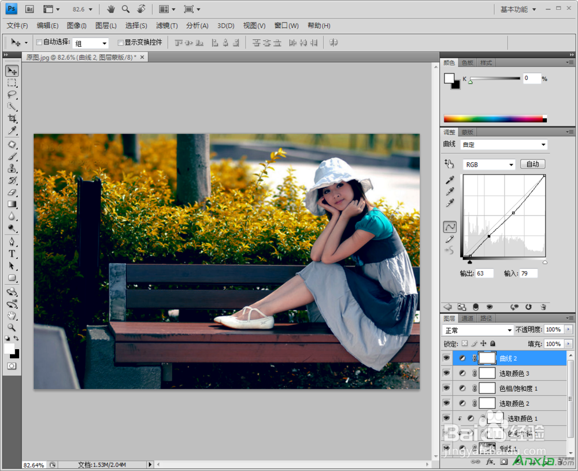Select the Clone Stamp tool
Screen dimensions: 578x471
pos(12,168)
